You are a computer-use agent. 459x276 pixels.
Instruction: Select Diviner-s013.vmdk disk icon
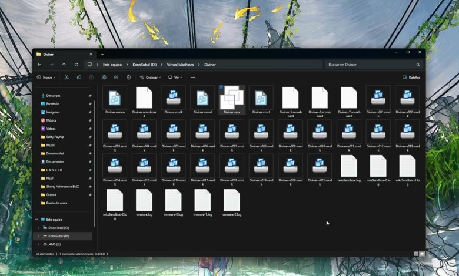(x=407, y=132)
